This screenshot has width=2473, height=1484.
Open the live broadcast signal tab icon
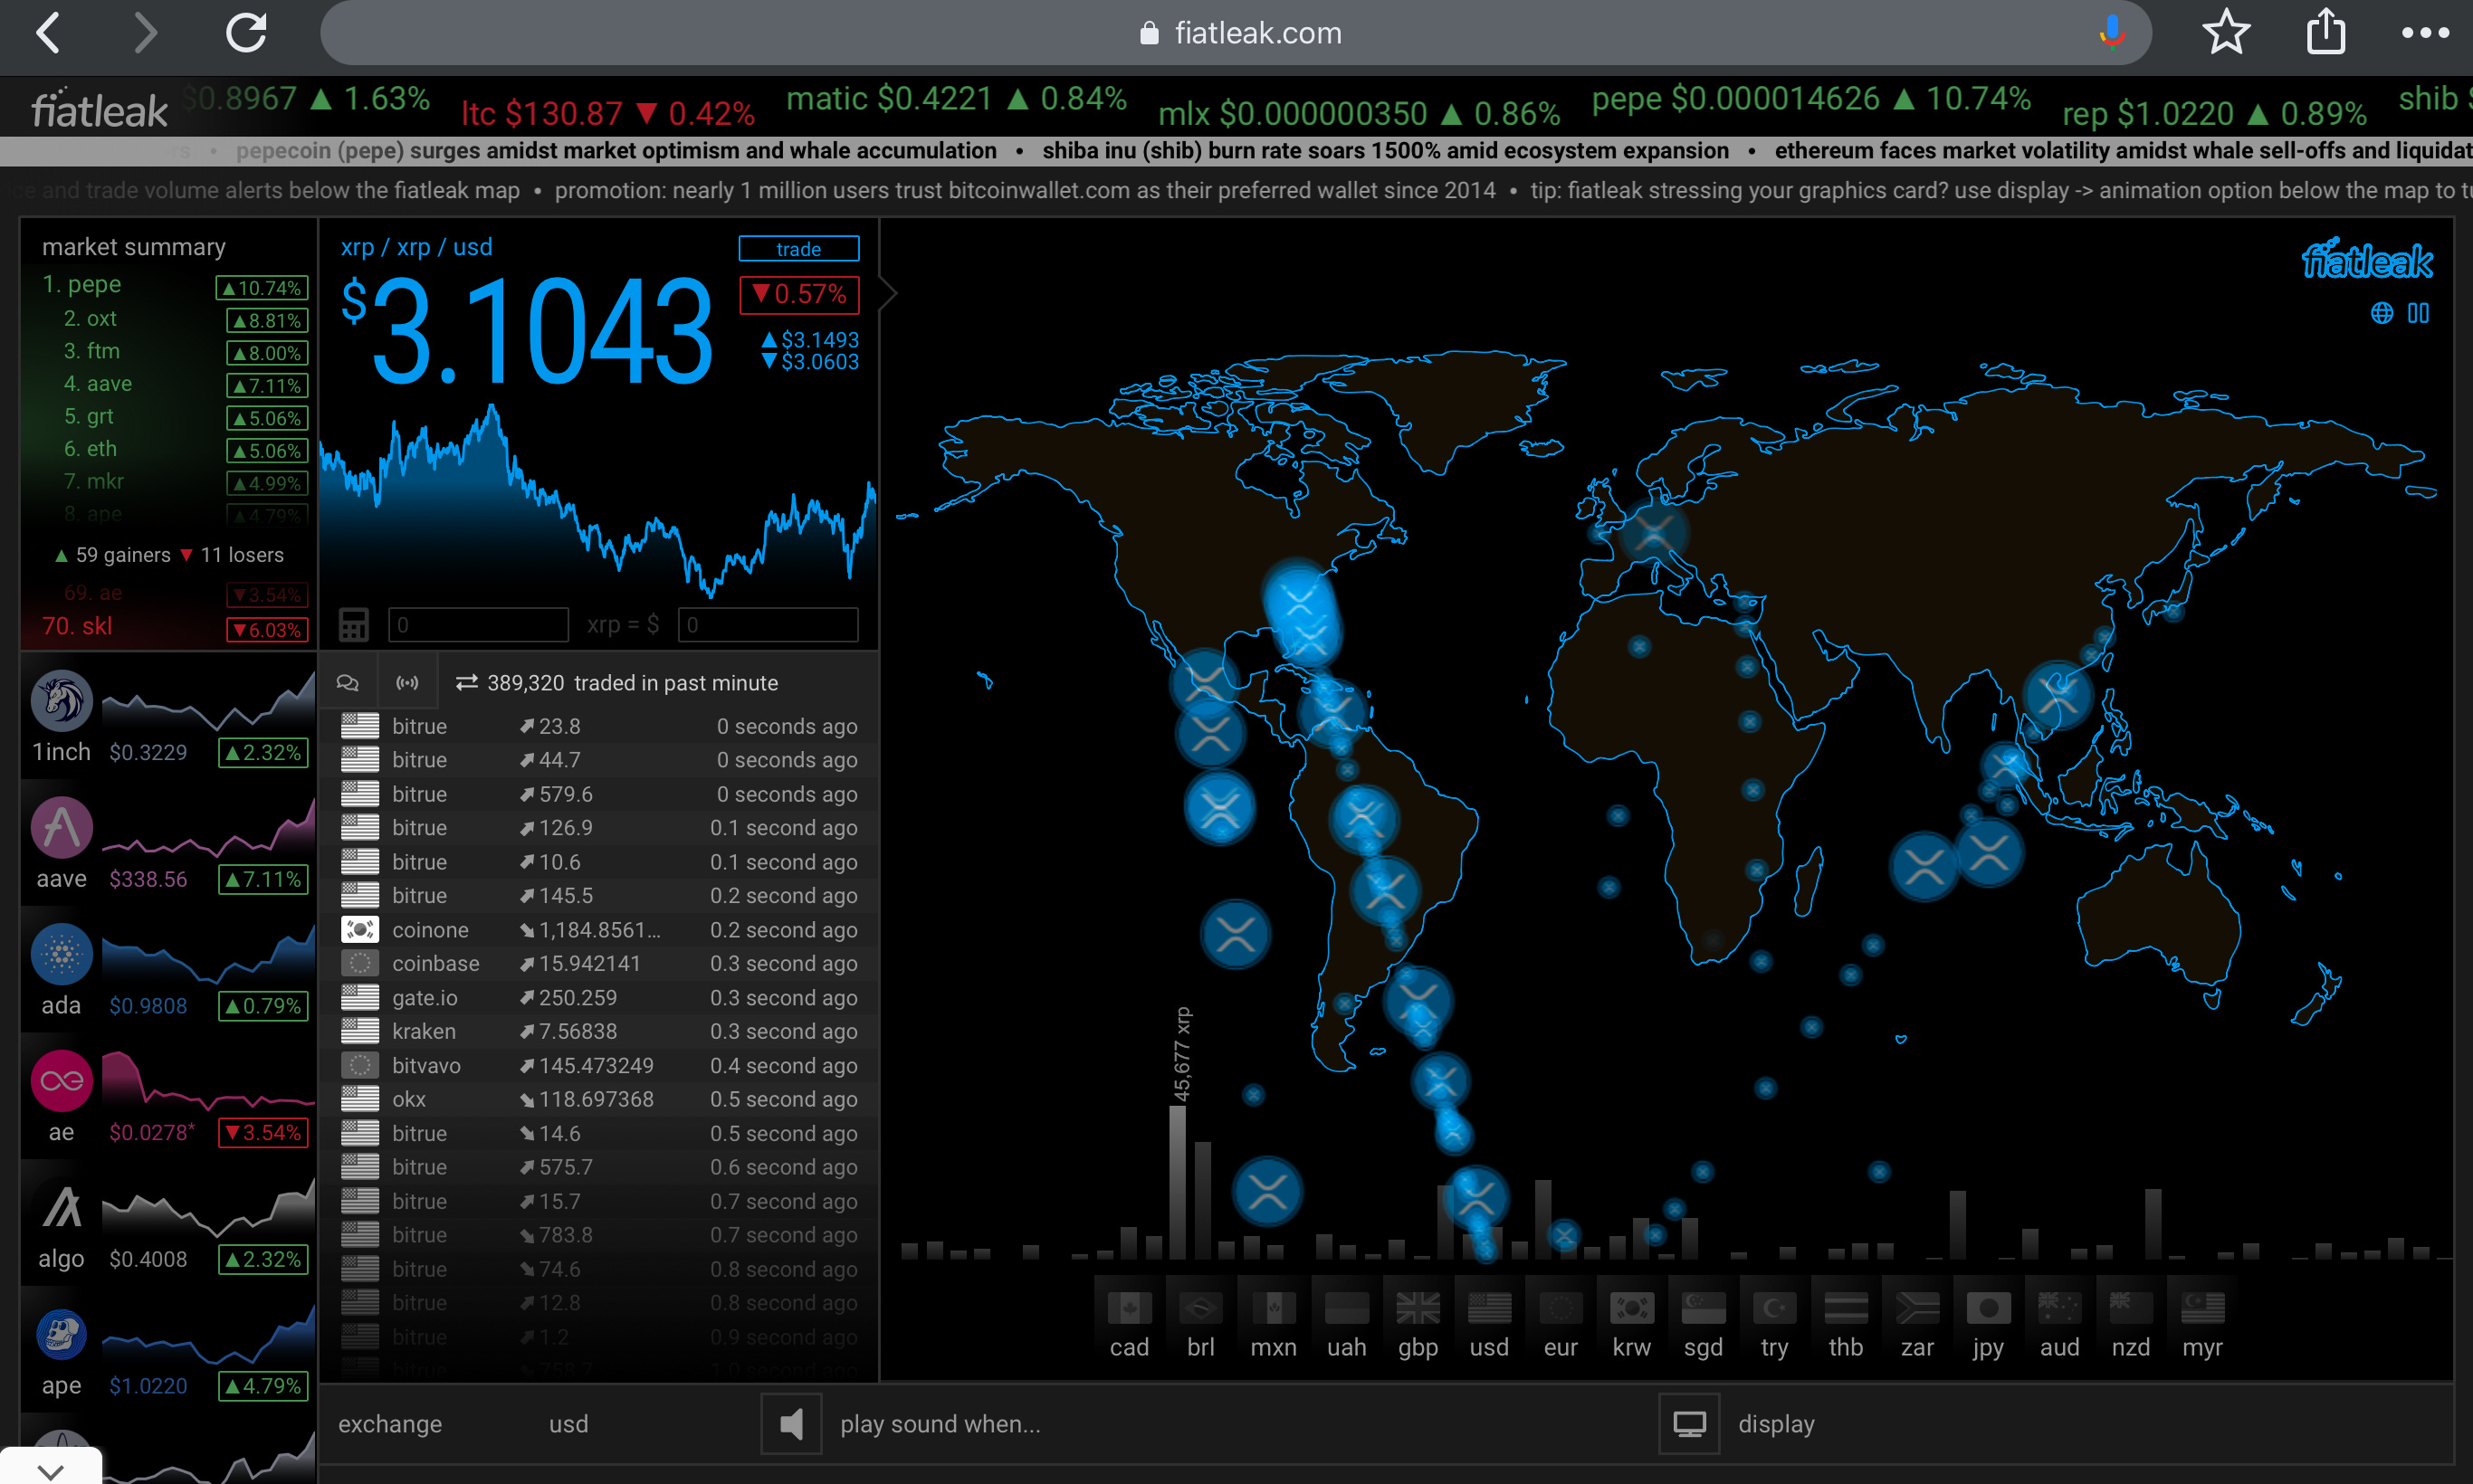pyautogui.click(x=406, y=683)
